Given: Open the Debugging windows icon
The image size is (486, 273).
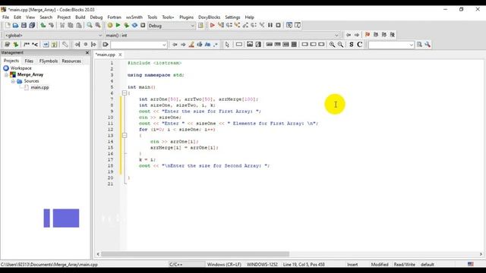Looking at the screenshot, I should tap(289, 25).
